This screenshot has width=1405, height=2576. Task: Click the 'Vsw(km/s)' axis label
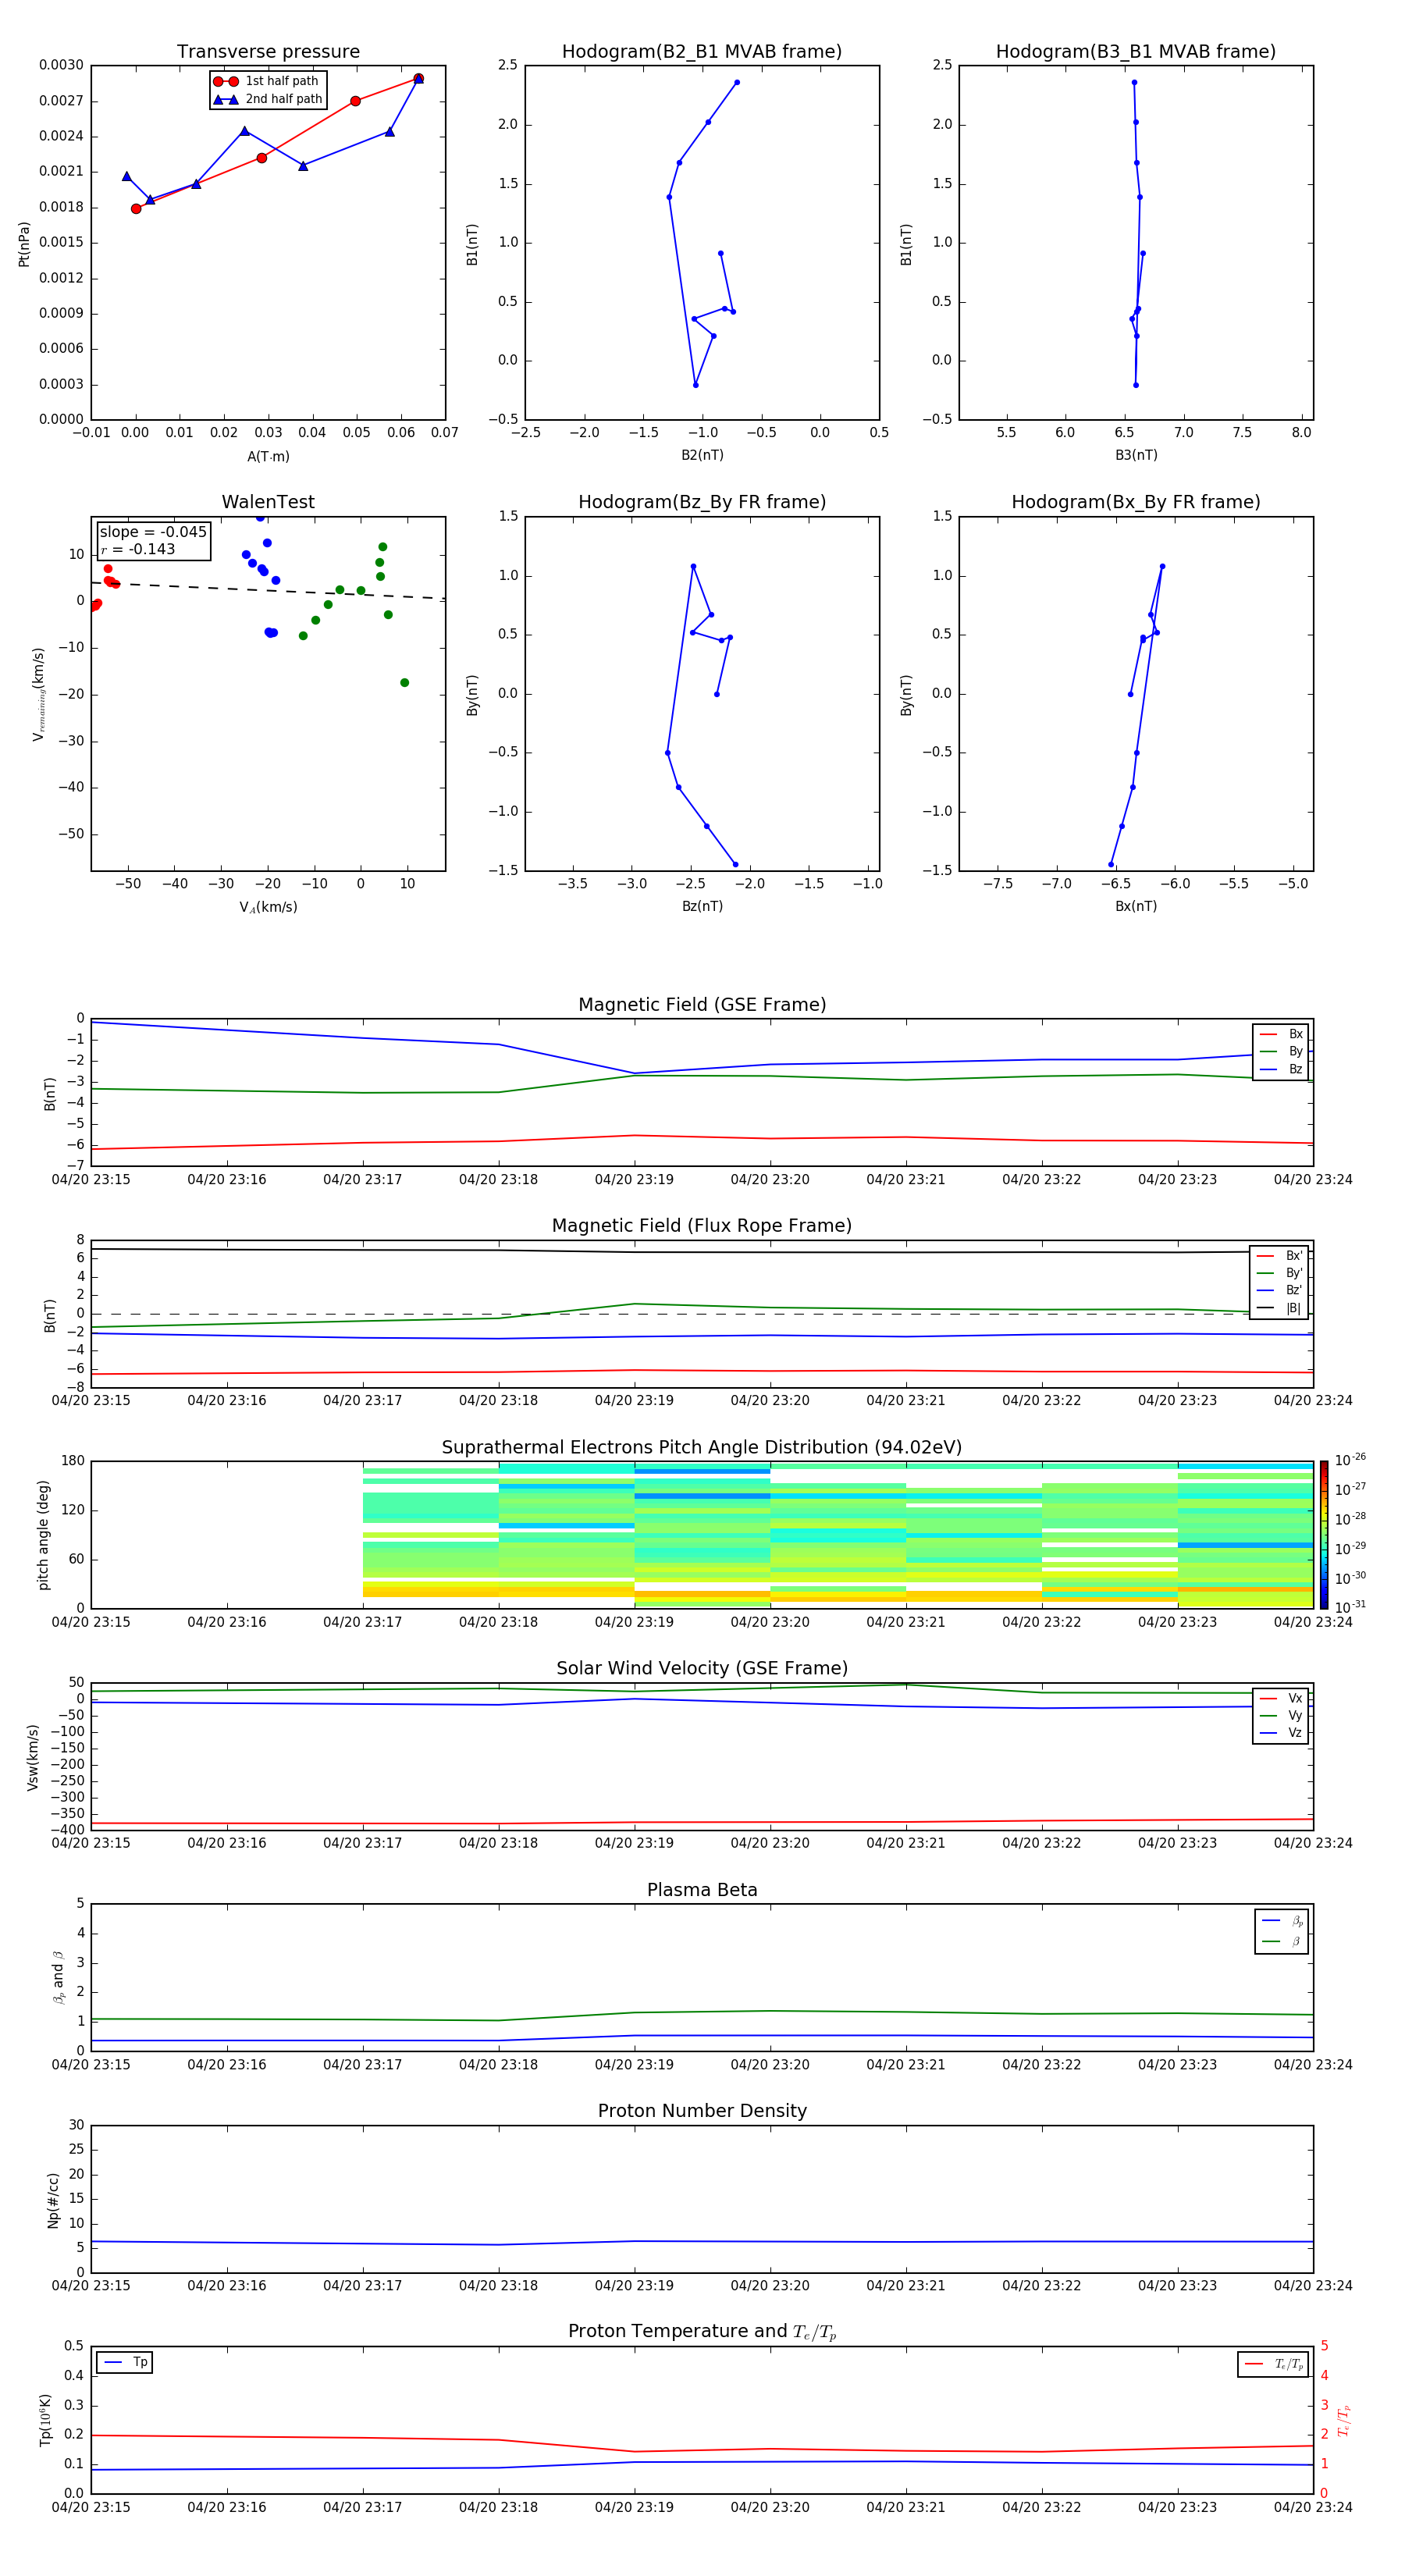point(33,1757)
